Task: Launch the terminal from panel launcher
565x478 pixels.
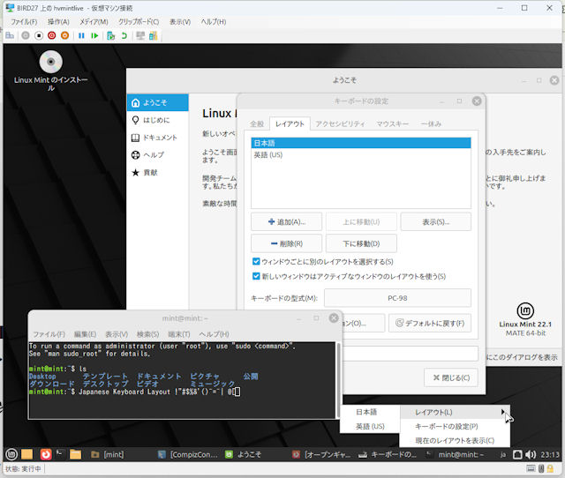Action: pyautogui.click(x=59, y=452)
